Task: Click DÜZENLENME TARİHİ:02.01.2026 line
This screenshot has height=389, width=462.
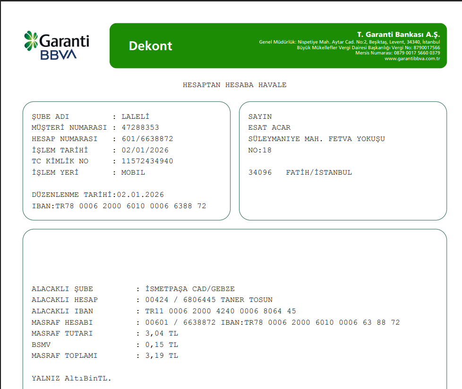Action: point(98,195)
